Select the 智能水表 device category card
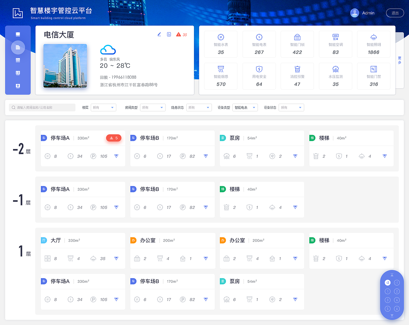Screen dimensions: 409x325 click(x=221, y=44)
